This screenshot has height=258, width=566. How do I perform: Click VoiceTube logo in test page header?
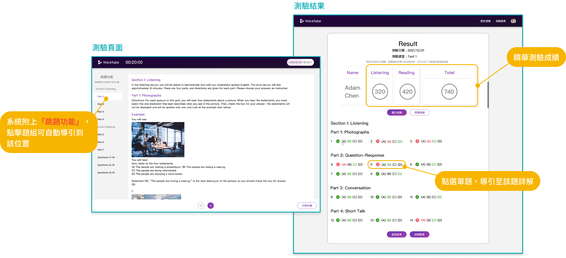coord(109,62)
